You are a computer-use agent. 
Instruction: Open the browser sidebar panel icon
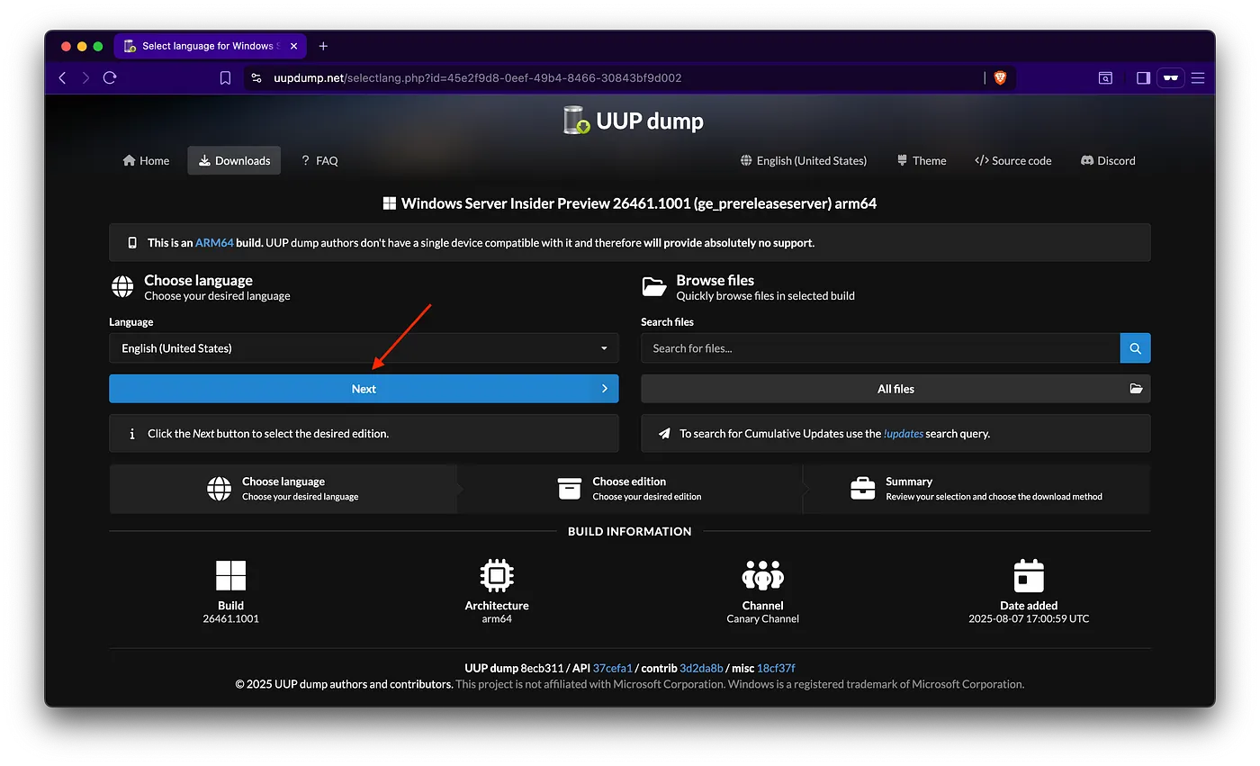(1143, 78)
